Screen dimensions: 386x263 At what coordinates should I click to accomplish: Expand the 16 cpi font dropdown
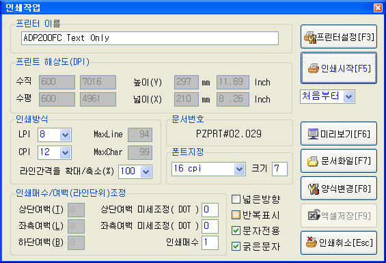[239, 169]
